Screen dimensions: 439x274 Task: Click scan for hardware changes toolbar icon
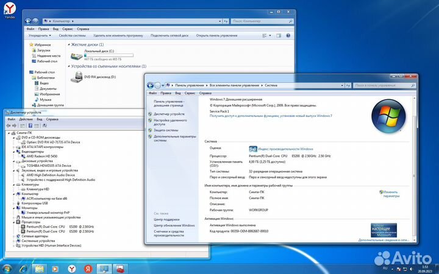(x=45, y=125)
